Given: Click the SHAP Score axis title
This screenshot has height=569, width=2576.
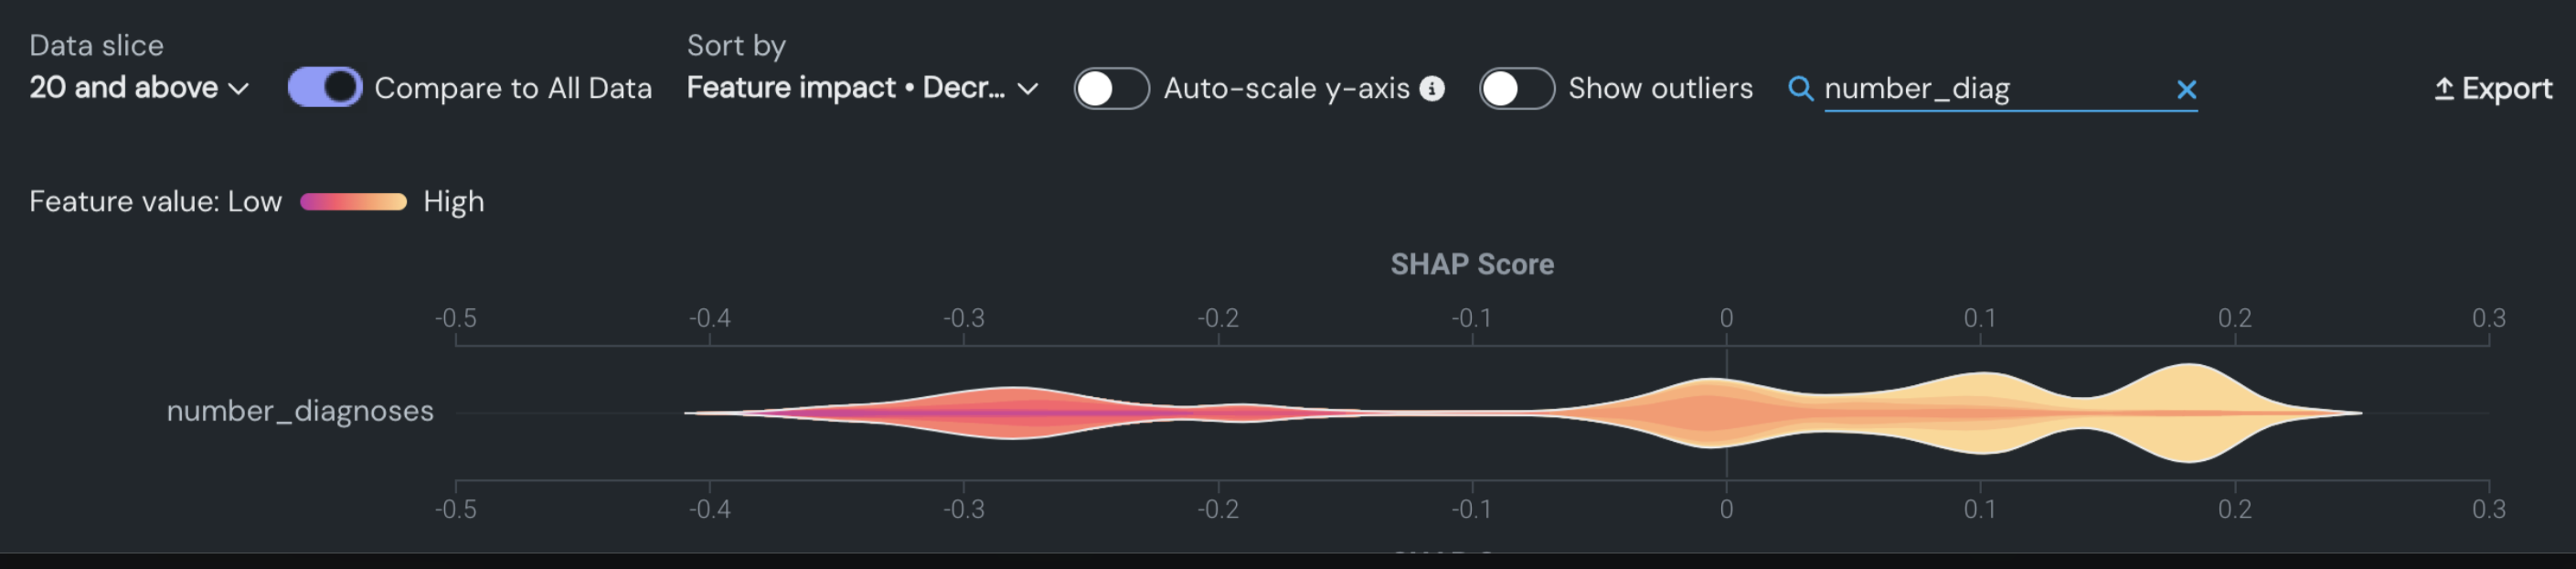Looking at the screenshot, I should point(1472,265).
